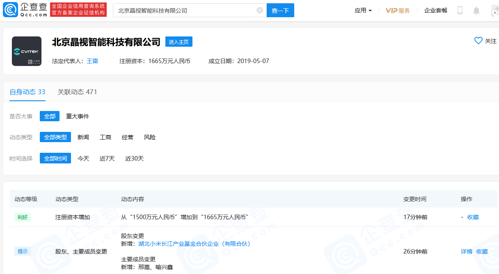Clear the search box with the X icon
The height and width of the screenshot is (274, 499).
(260, 10)
